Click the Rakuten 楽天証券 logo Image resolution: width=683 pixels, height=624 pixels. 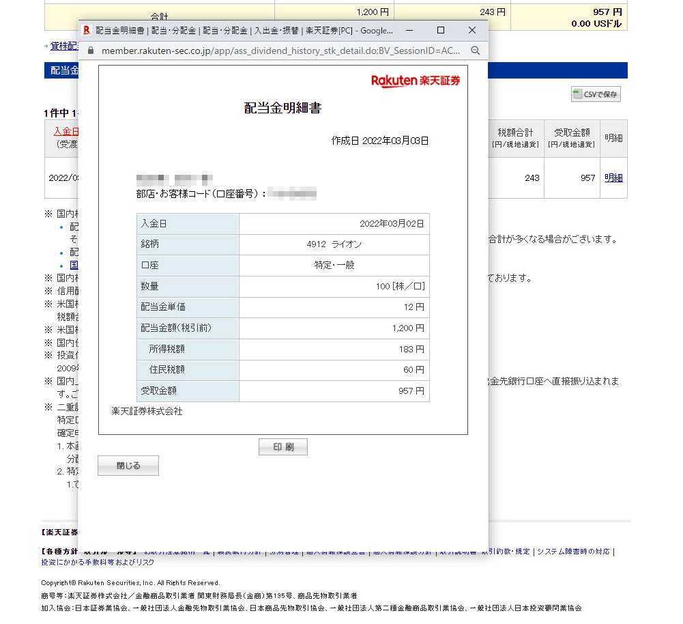point(416,81)
